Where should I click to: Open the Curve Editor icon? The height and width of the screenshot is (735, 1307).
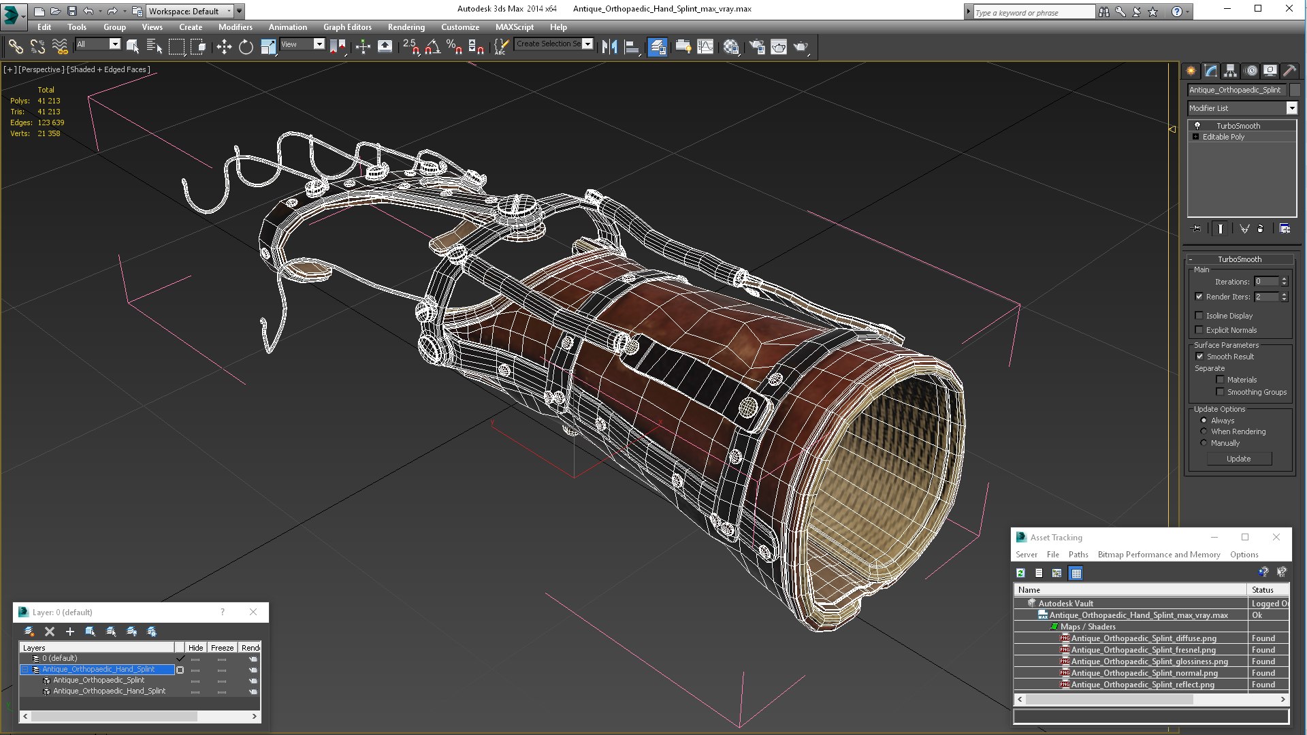[705, 46]
